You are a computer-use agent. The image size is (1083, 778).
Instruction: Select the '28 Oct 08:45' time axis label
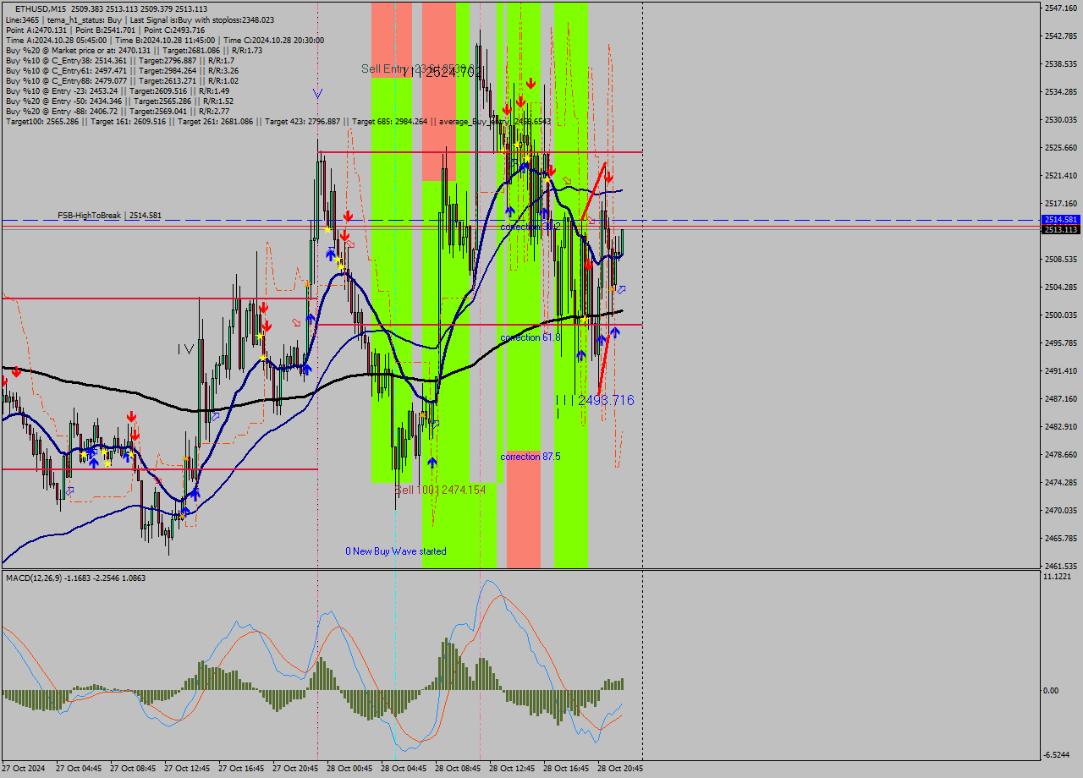458,769
